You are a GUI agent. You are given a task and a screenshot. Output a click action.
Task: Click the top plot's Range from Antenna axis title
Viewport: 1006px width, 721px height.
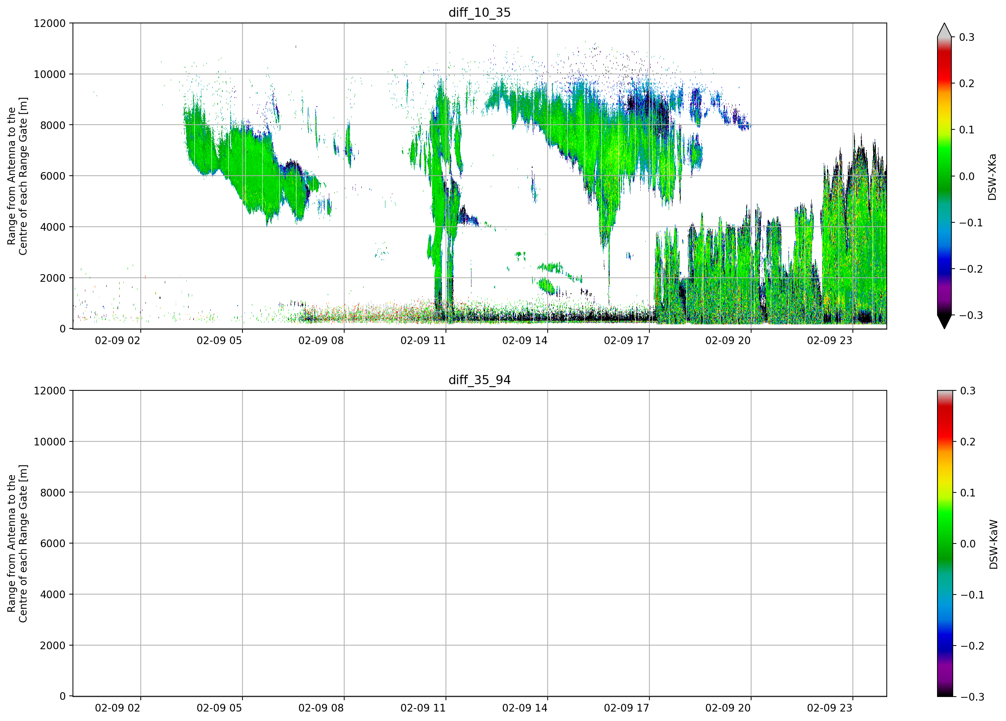coord(17,176)
